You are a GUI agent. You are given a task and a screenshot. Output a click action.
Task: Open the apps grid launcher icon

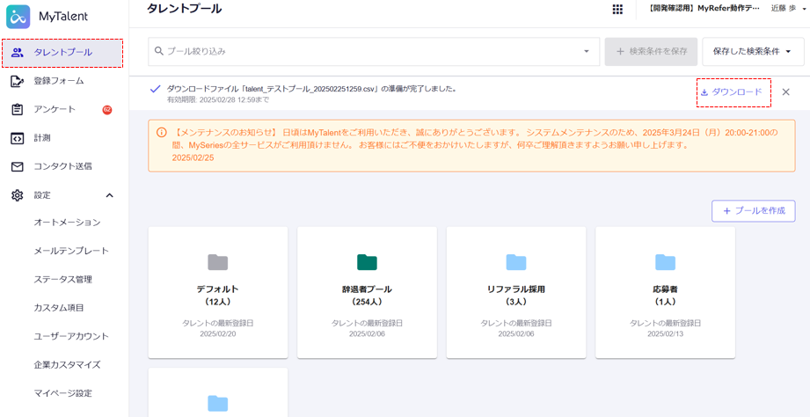click(617, 9)
